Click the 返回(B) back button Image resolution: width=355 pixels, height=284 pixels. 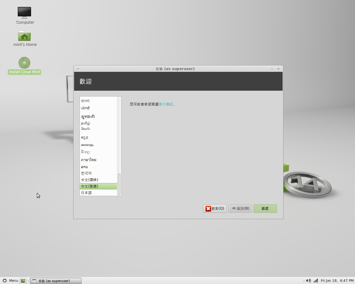click(240, 209)
